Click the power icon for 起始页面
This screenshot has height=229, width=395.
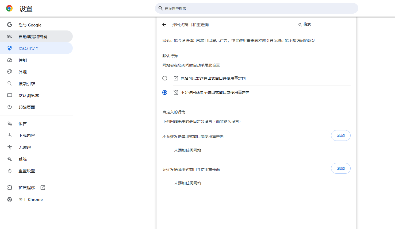tap(10, 107)
